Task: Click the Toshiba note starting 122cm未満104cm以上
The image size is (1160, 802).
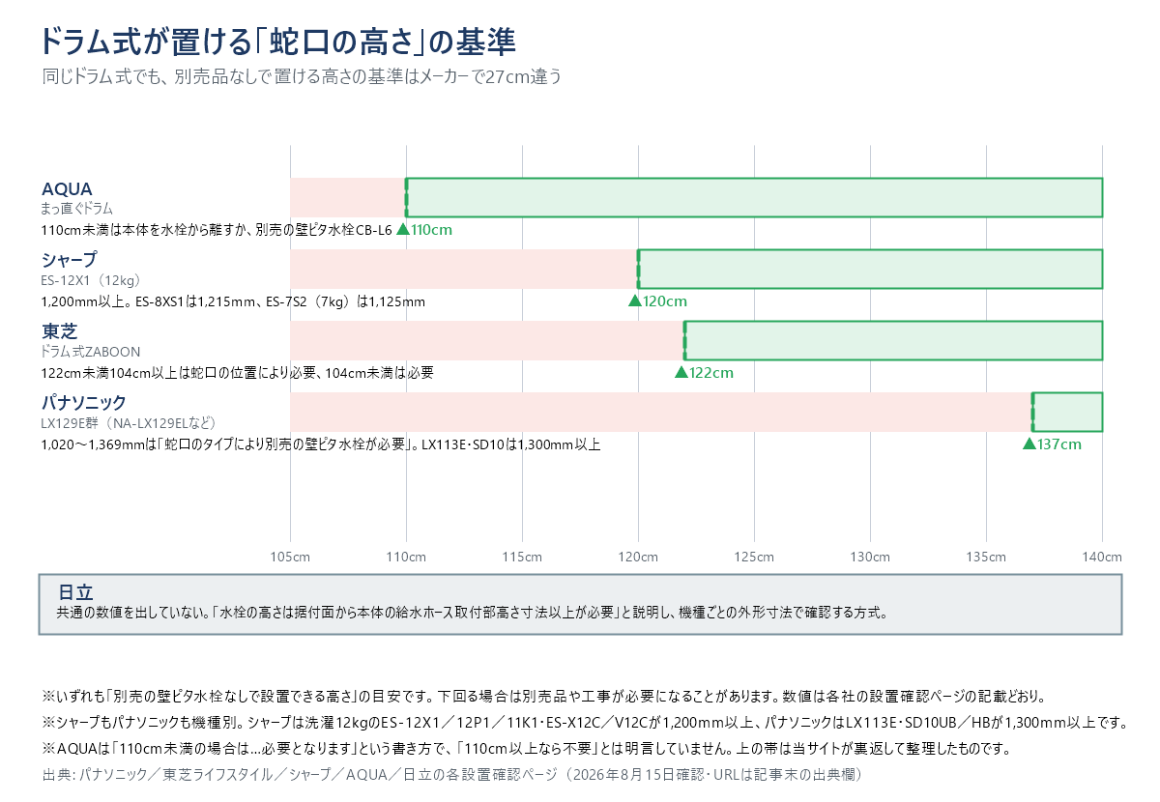Action: click(x=237, y=373)
